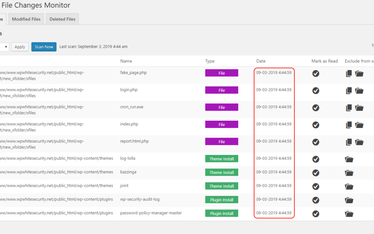Viewport: 374px width, 234px height.
Task: Mark password-policy-manager-master as read
Action: (315, 214)
